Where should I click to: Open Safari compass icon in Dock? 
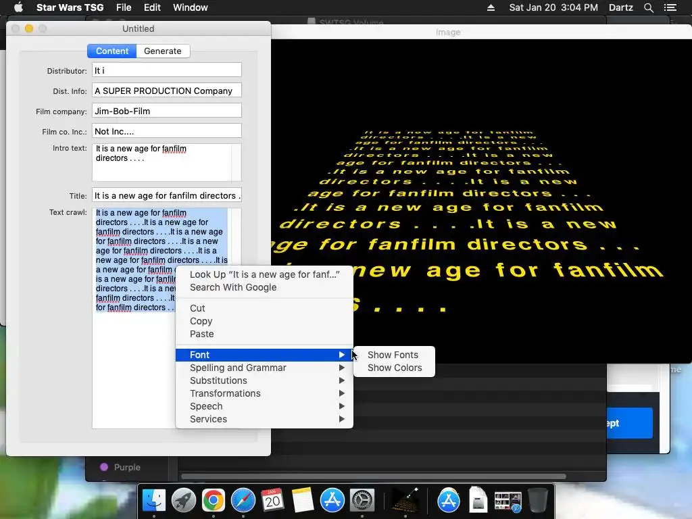coord(243,501)
